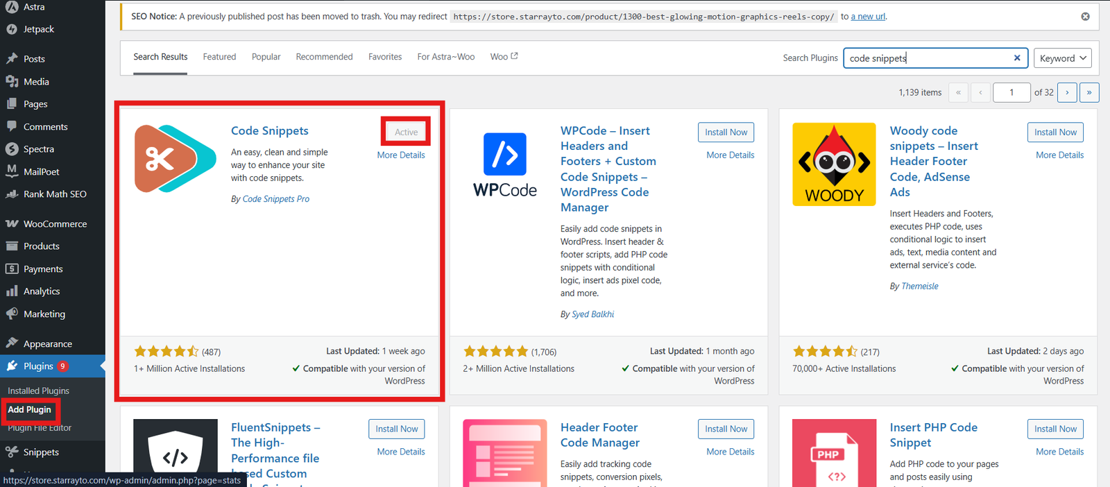Click the Code Snippets plugin logo
This screenshot has width=1110, height=487.
click(x=175, y=159)
